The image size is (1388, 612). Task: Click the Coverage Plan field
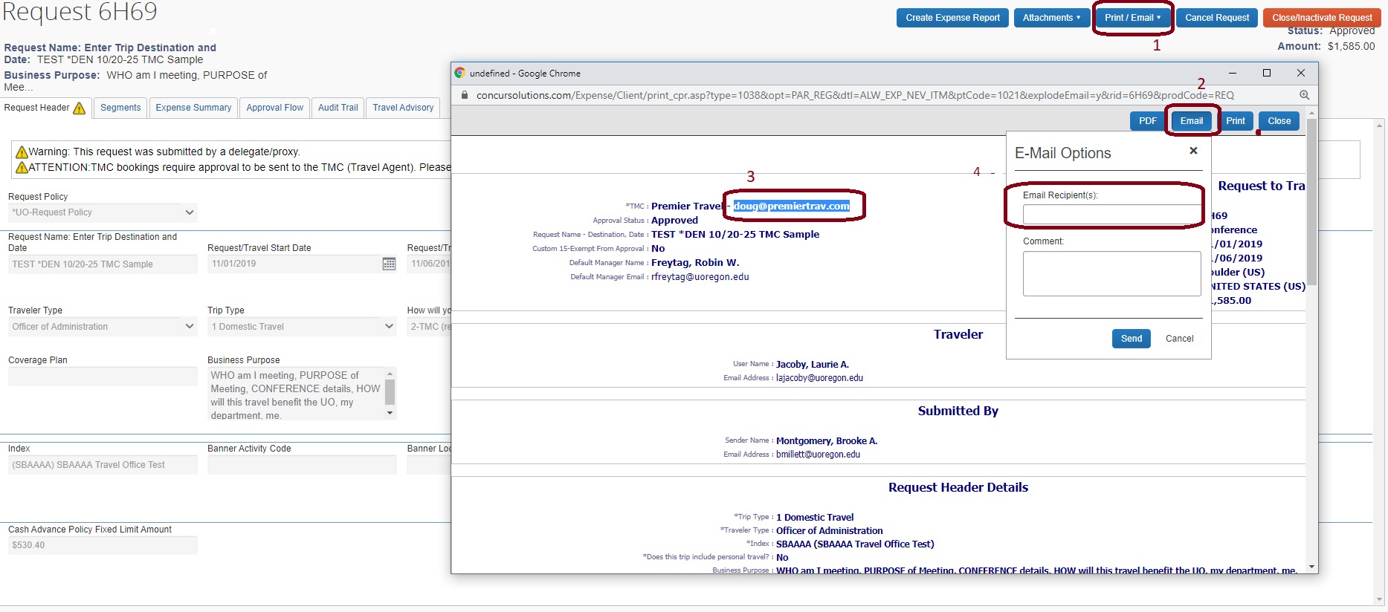point(103,376)
